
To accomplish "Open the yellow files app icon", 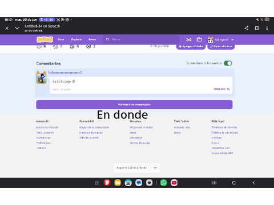I will pyautogui.click(x=118, y=183).
